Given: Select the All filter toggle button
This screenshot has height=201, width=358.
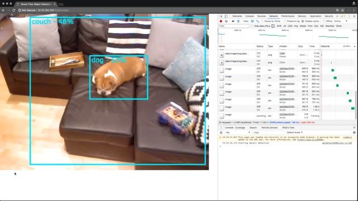Looking at the screenshot, I should (x=273, y=26).
